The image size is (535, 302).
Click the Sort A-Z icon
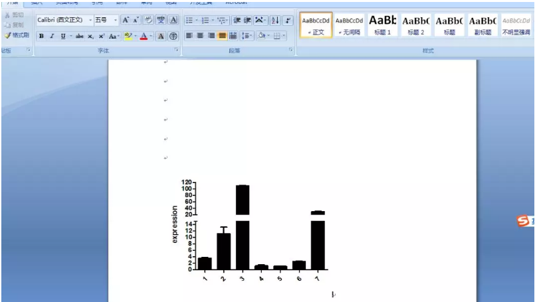(x=275, y=21)
